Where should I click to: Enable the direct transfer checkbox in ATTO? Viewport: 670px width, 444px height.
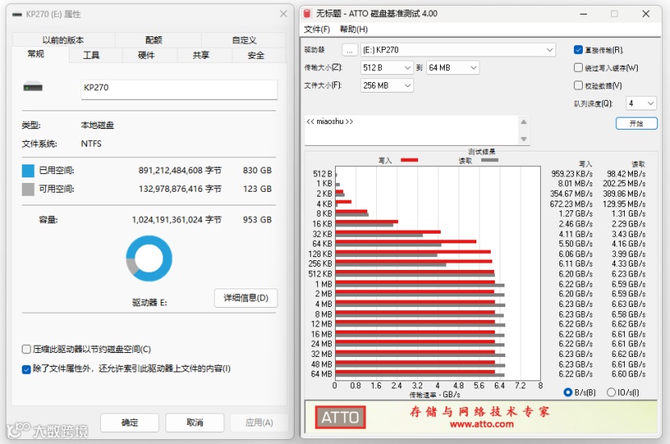[578, 50]
